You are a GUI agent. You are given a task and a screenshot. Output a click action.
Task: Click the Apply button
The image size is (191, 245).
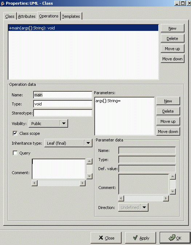tap(141, 238)
